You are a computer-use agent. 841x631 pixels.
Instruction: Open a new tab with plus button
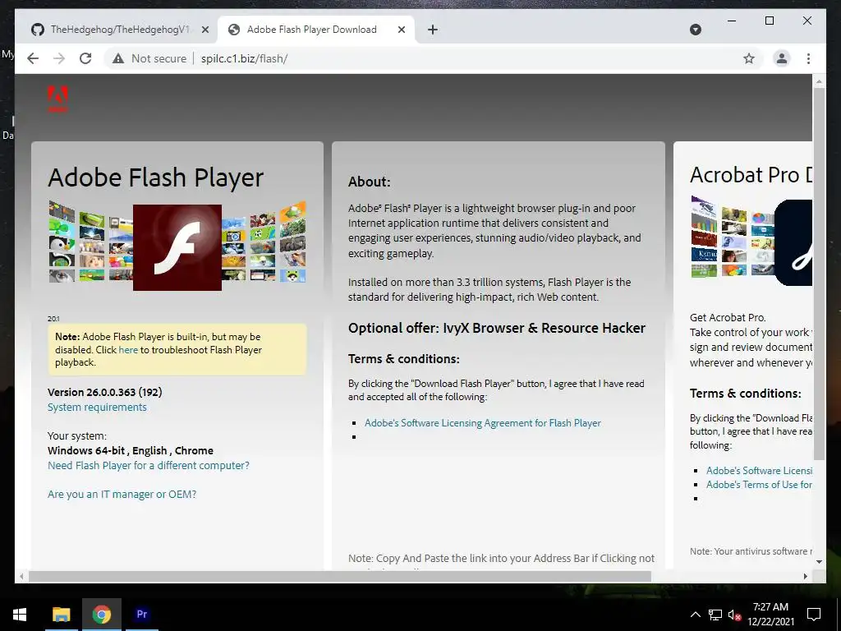[433, 30]
